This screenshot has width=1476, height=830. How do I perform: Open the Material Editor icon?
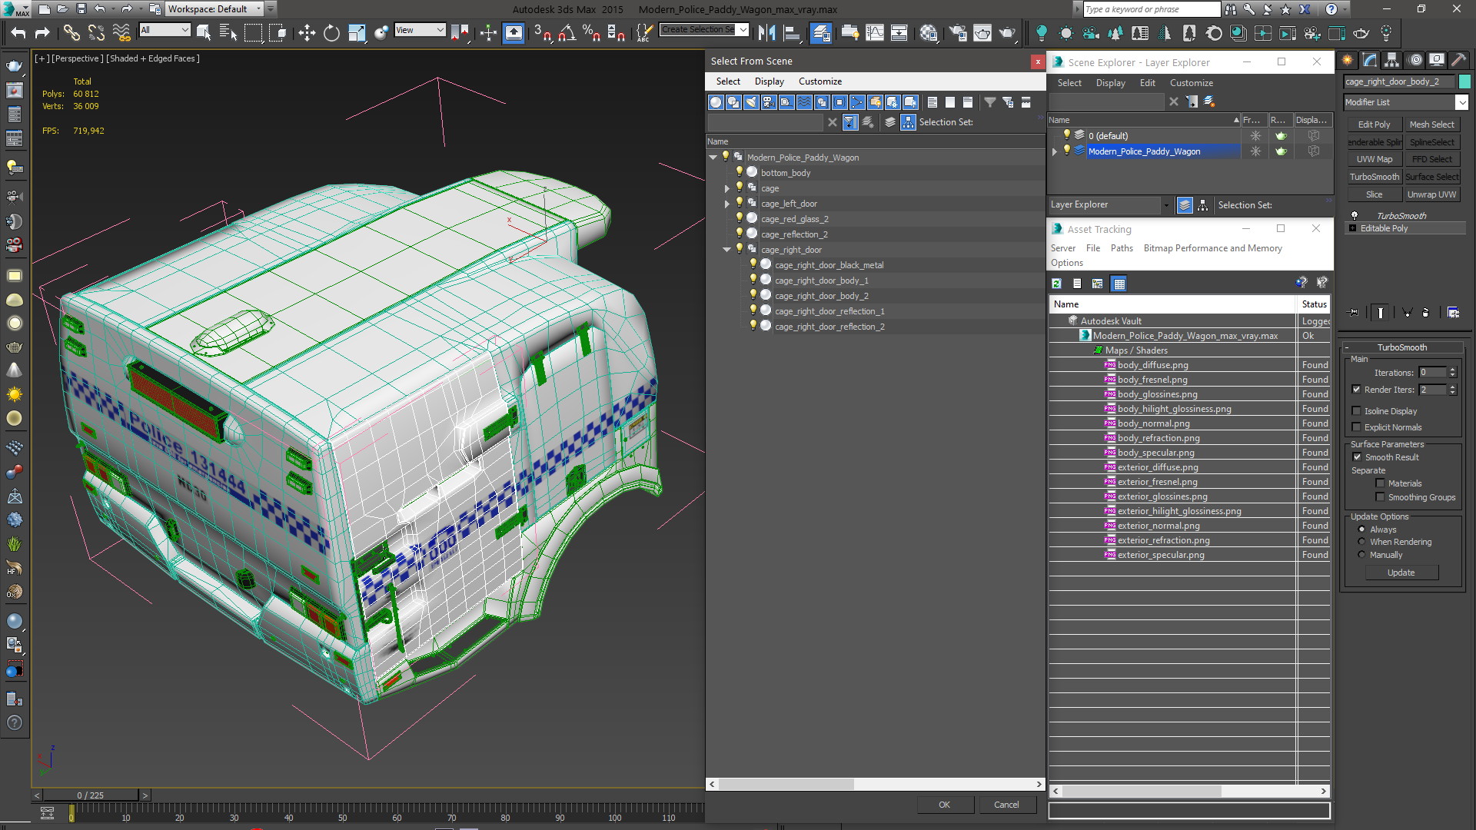click(x=929, y=32)
